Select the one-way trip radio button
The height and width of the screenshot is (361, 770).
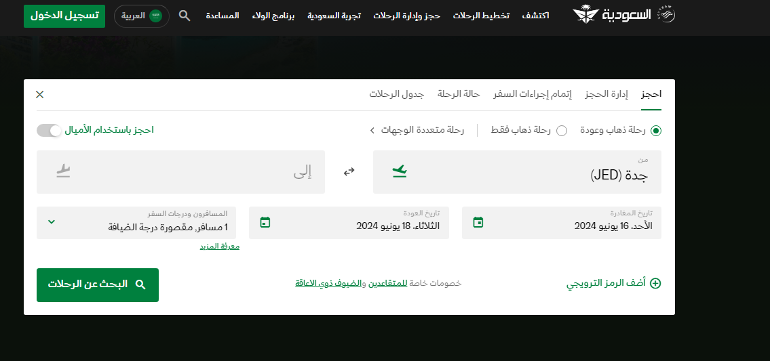(x=562, y=131)
